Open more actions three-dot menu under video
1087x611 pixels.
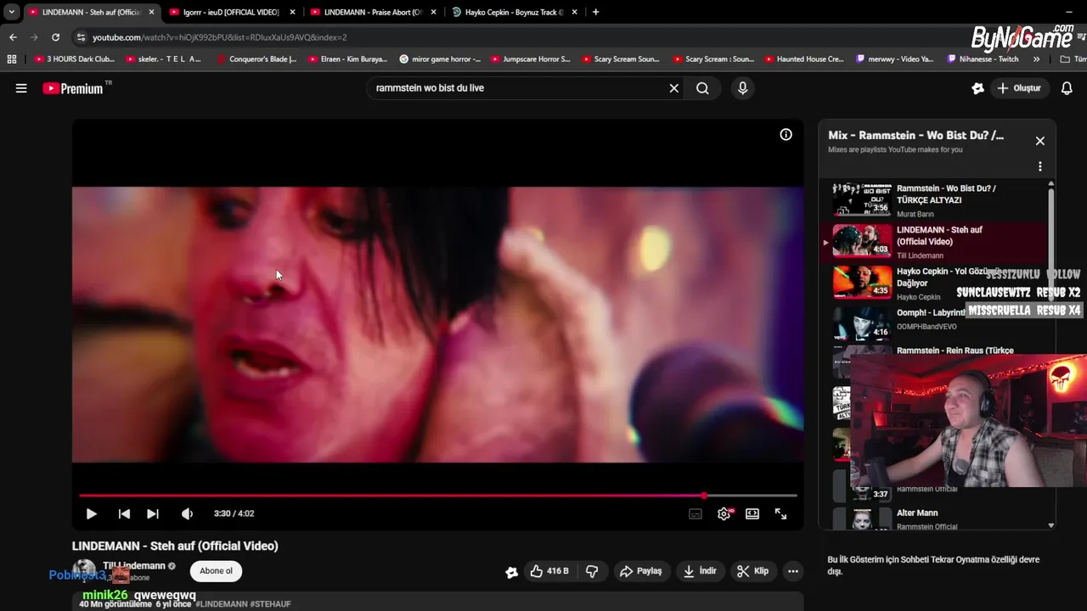point(793,571)
